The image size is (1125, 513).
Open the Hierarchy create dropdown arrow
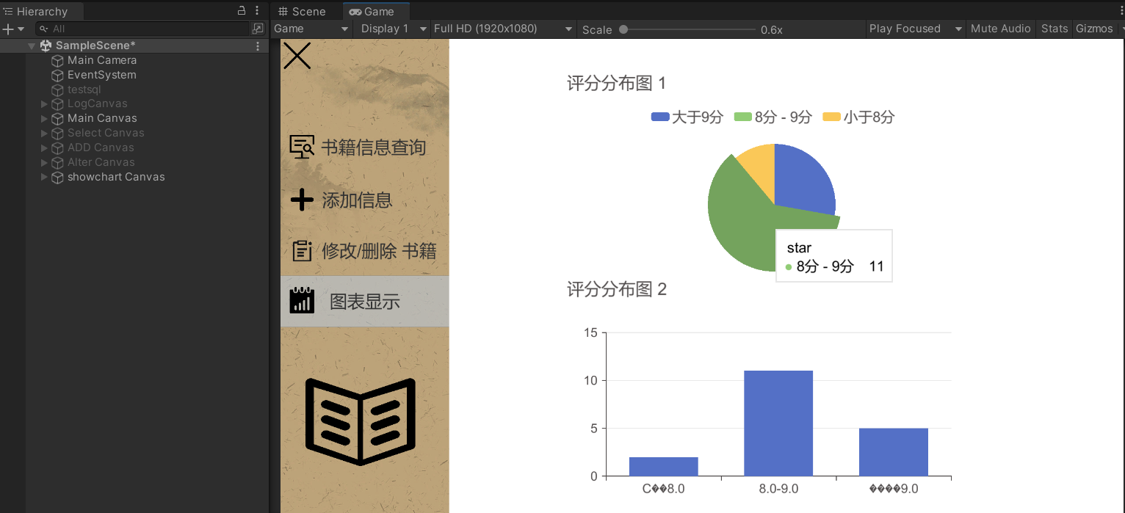21,29
